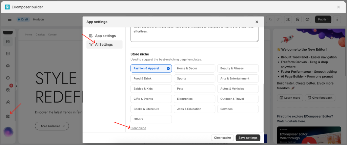Open the layers icon in left sidebar

(x=8, y=66)
